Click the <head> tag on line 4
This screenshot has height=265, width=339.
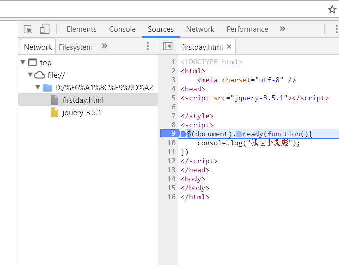[x=193, y=89]
